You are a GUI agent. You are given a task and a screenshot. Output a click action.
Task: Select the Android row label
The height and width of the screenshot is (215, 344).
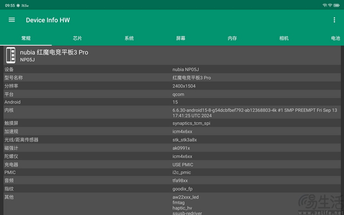(12, 102)
